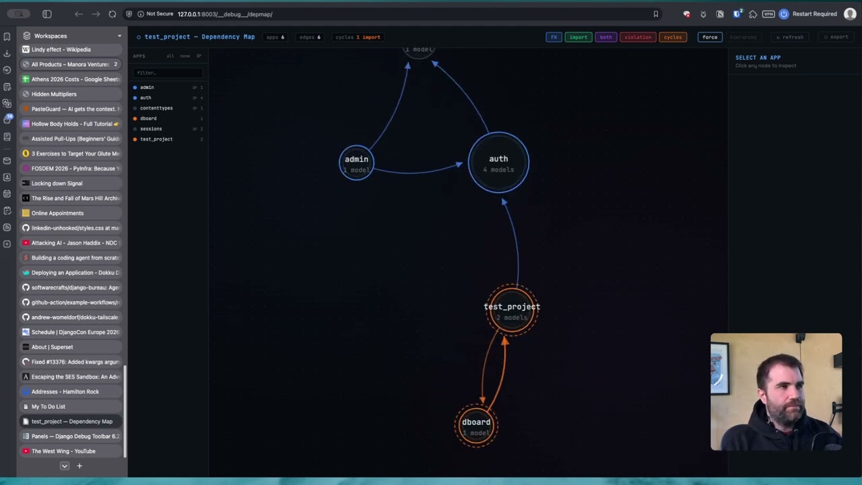Expand the tab list chevron at bottom

coord(65,465)
